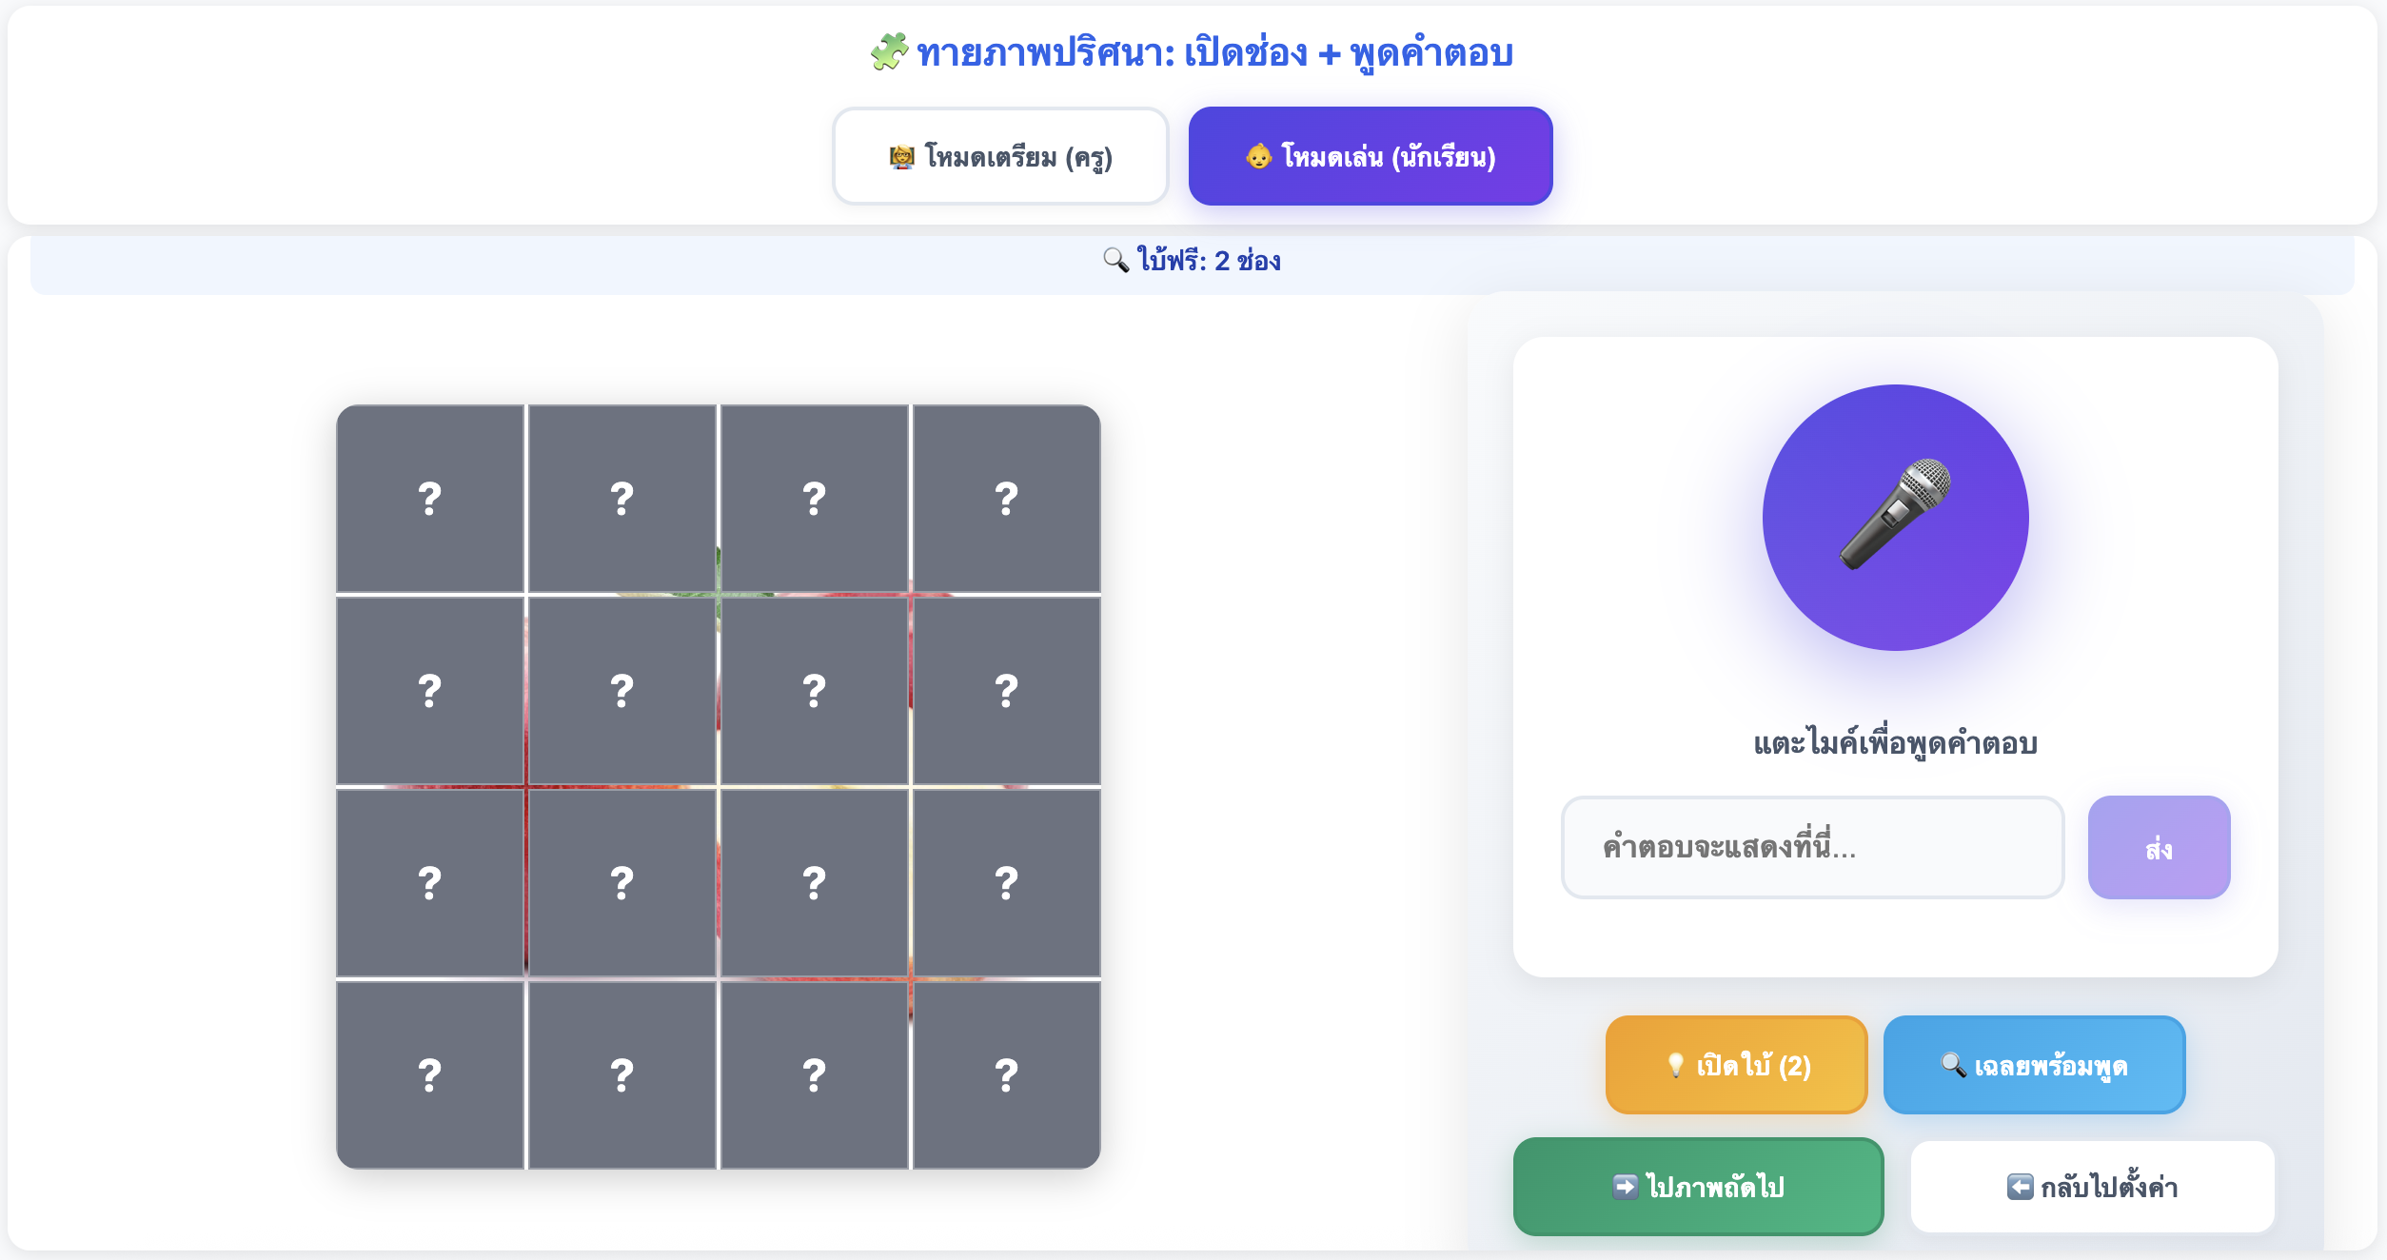Use the hint button เปิดใบ้ (2)

pyautogui.click(x=1736, y=1065)
